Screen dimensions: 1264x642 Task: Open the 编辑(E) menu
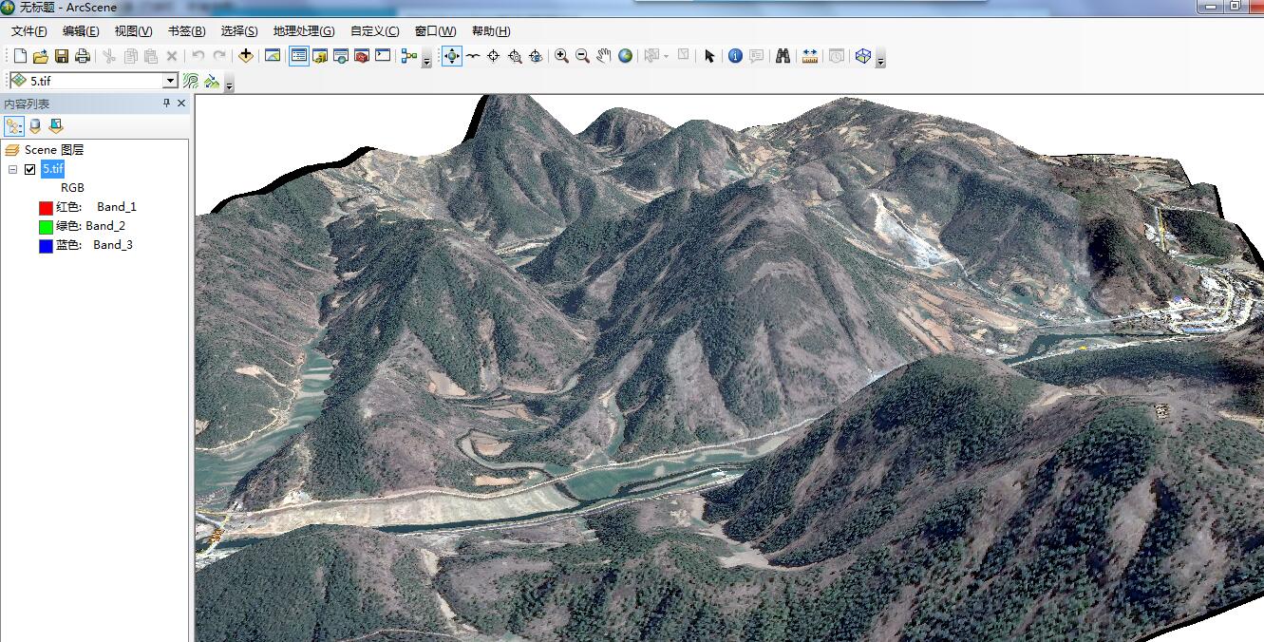click(x=81, y=31)
